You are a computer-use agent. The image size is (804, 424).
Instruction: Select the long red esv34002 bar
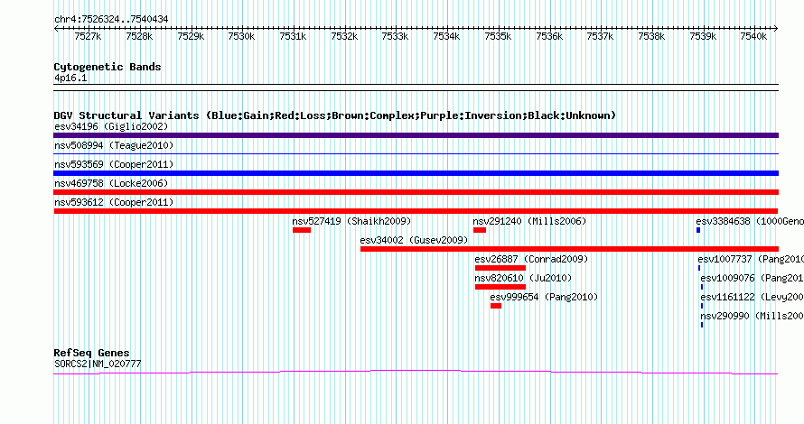(x=569, y=249)
